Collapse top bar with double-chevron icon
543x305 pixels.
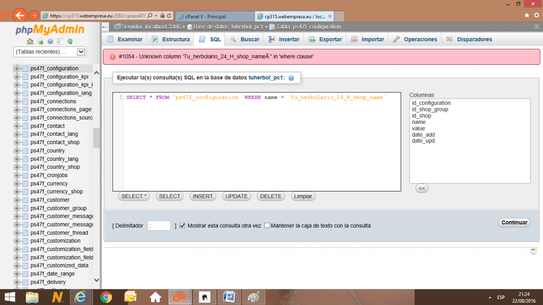point(537,27)
